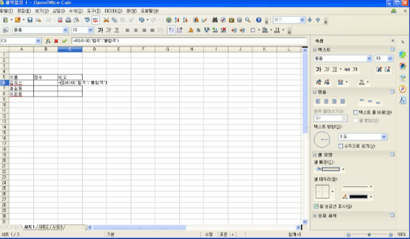
Task: Toggle underline in formatting toolbar
Action: point(117,30)
